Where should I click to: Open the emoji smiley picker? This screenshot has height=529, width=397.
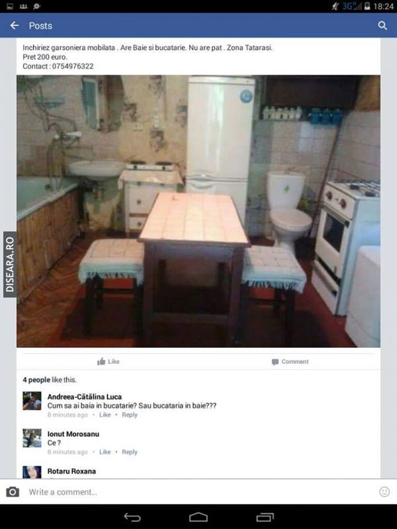[384, 491]
